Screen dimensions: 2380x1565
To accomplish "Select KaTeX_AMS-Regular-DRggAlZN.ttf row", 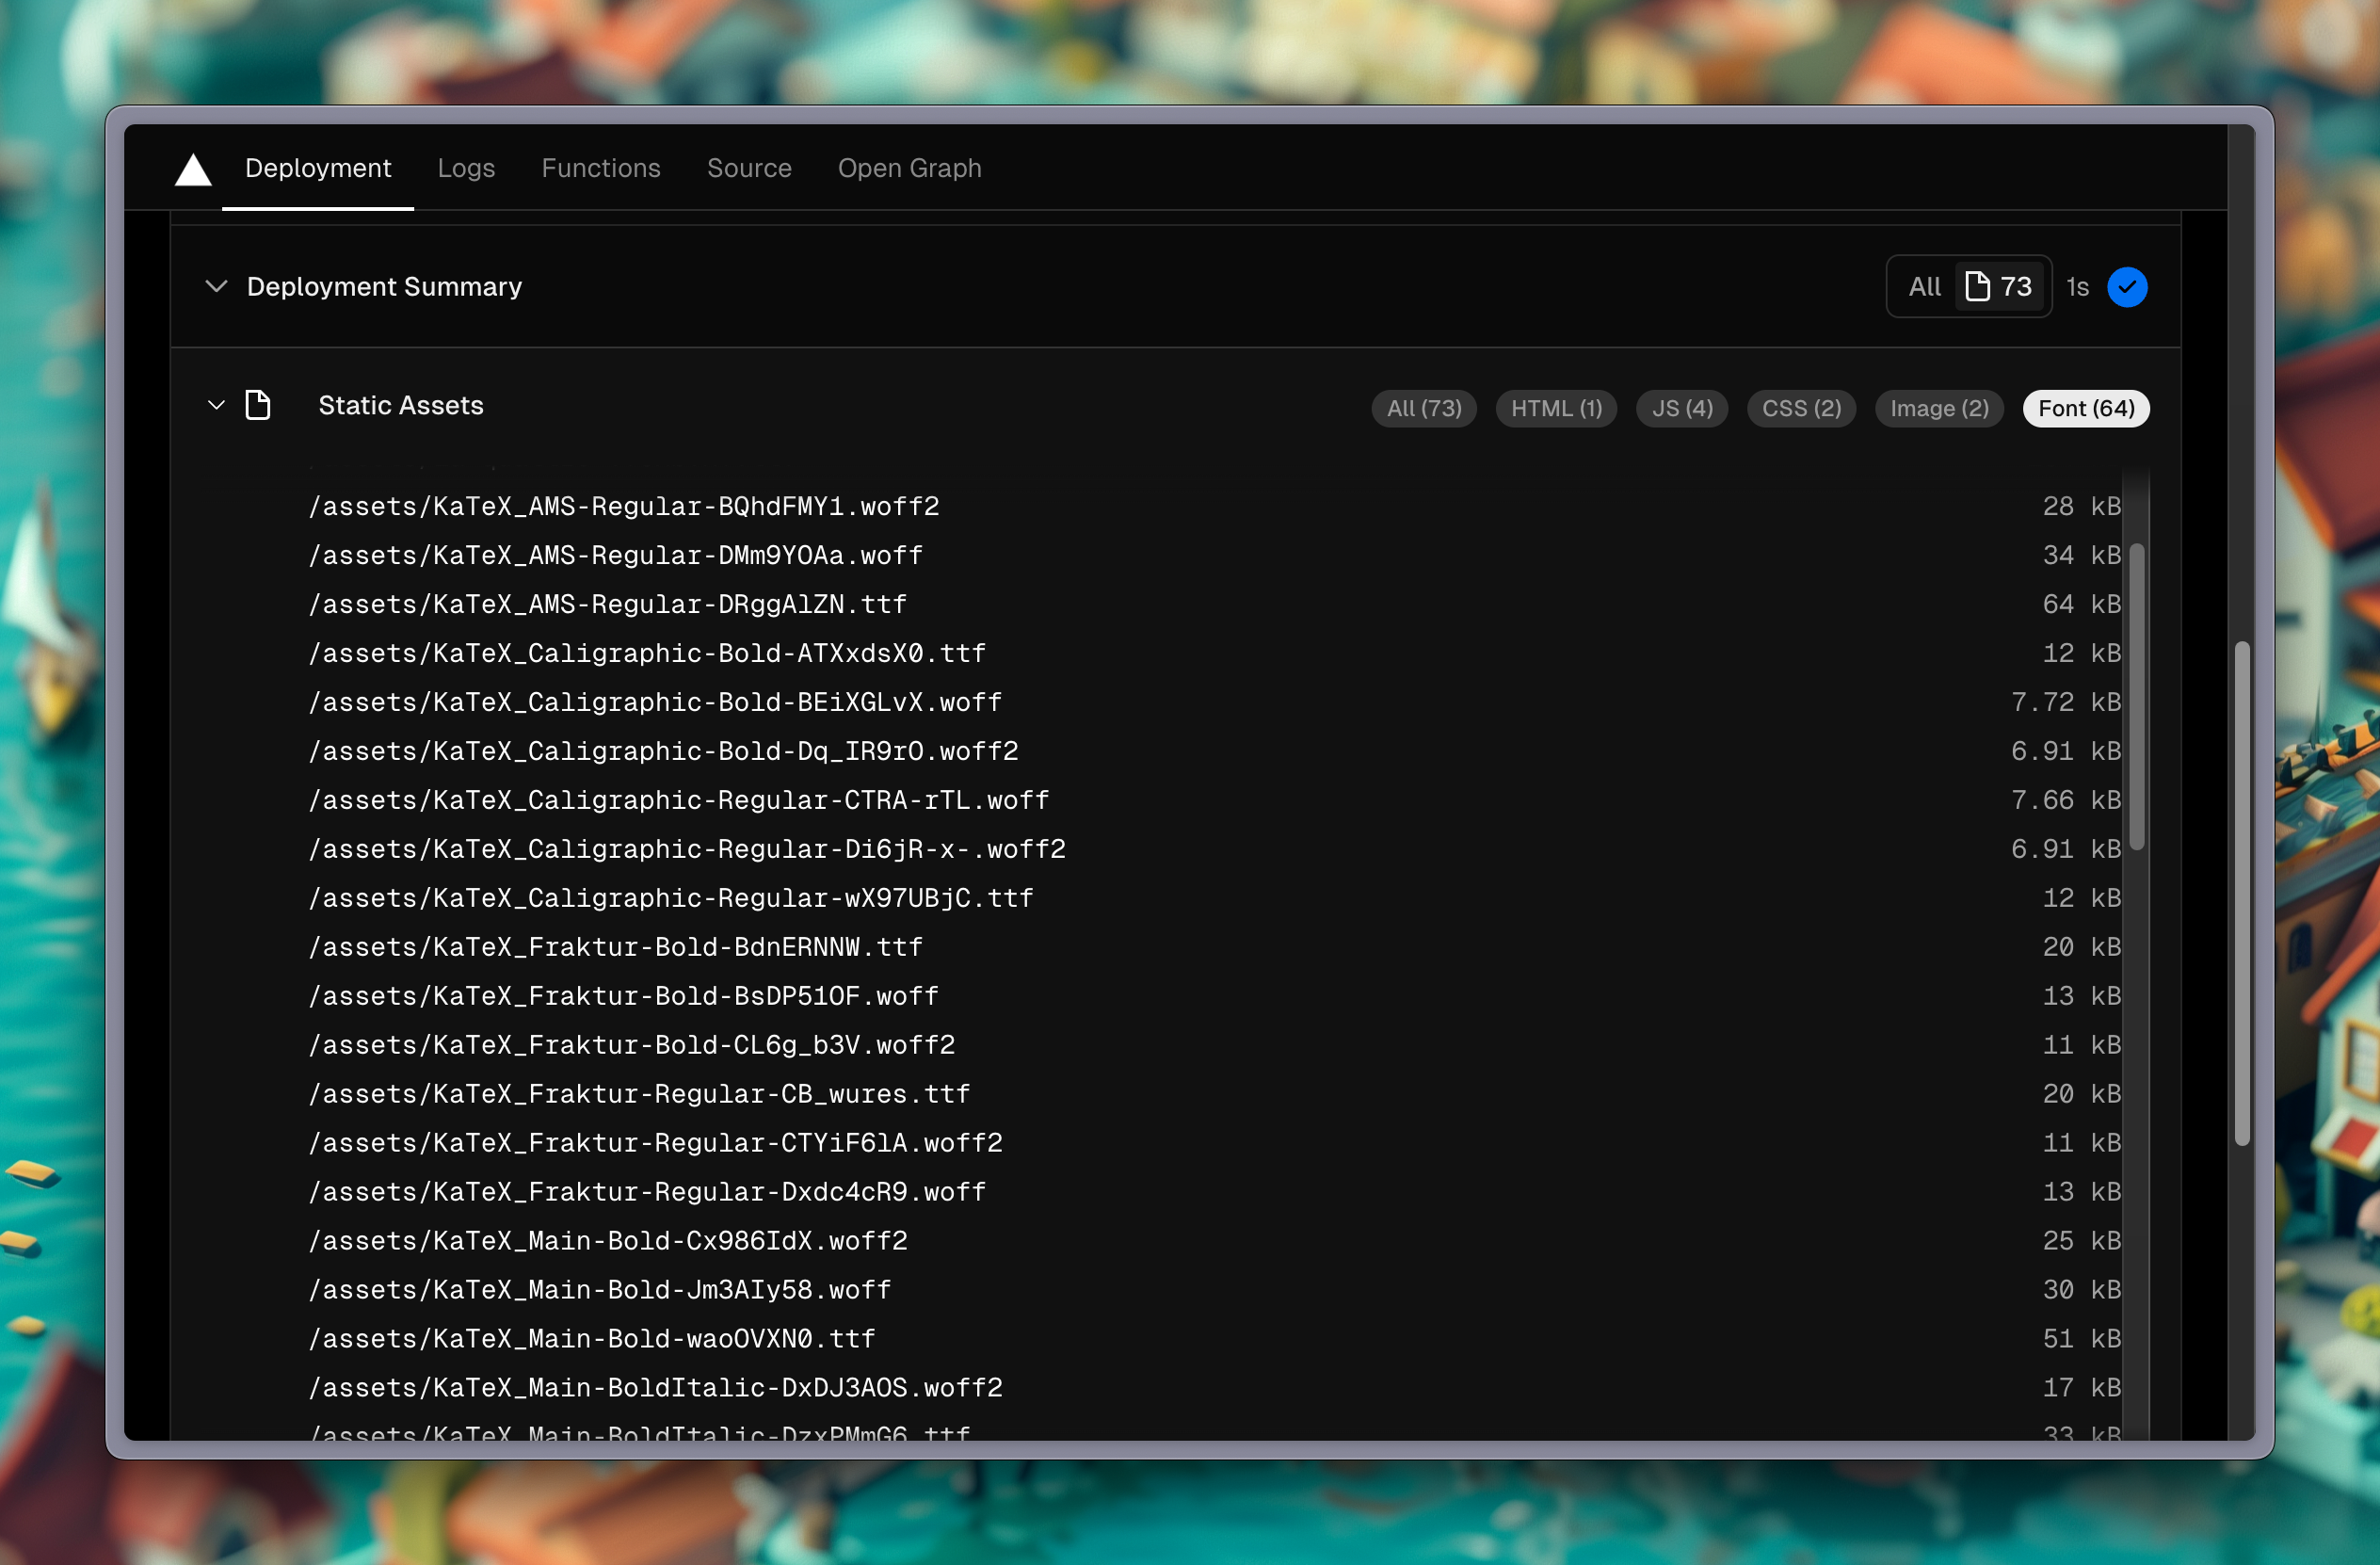I will click(1214, 604).
